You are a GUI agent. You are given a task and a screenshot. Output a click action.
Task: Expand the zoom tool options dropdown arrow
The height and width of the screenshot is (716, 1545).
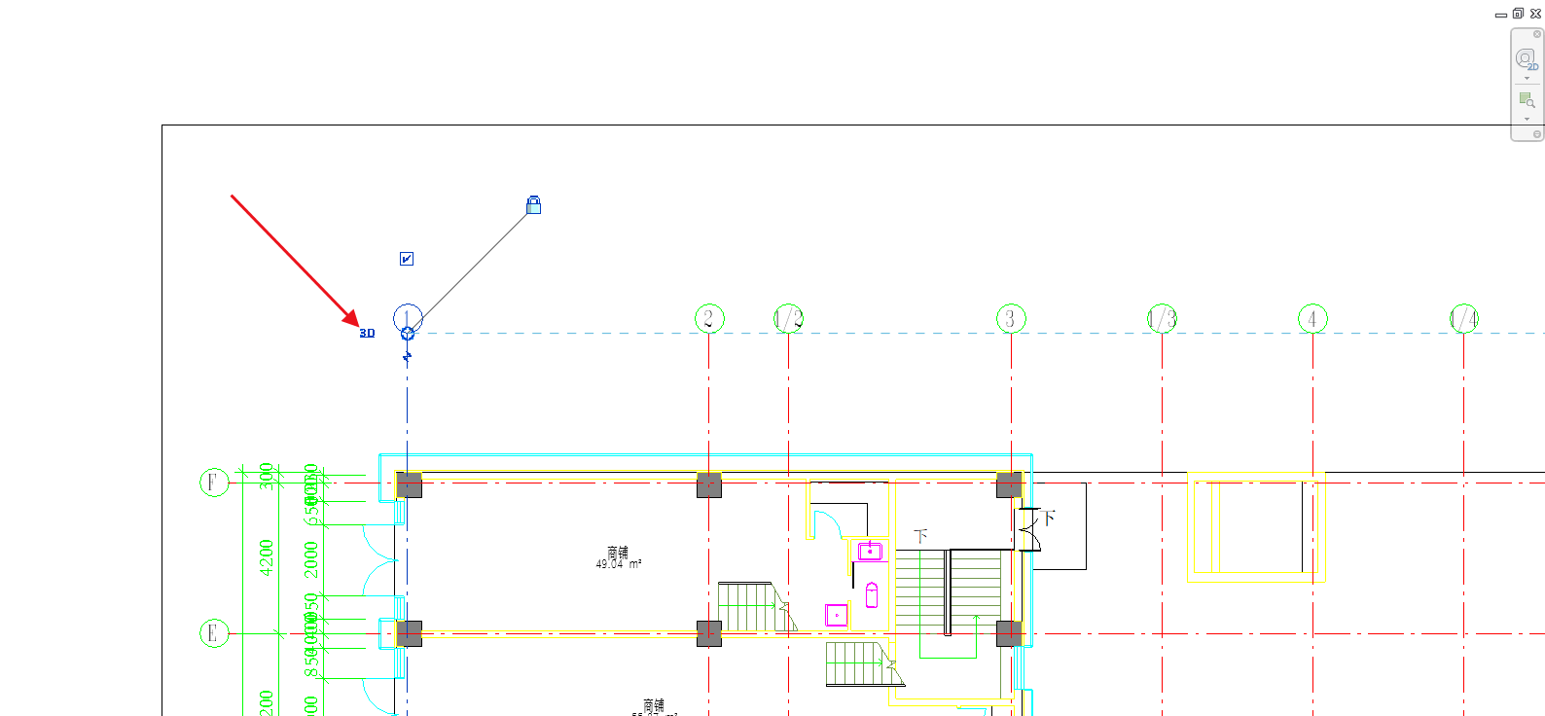tap(1527, 120)
